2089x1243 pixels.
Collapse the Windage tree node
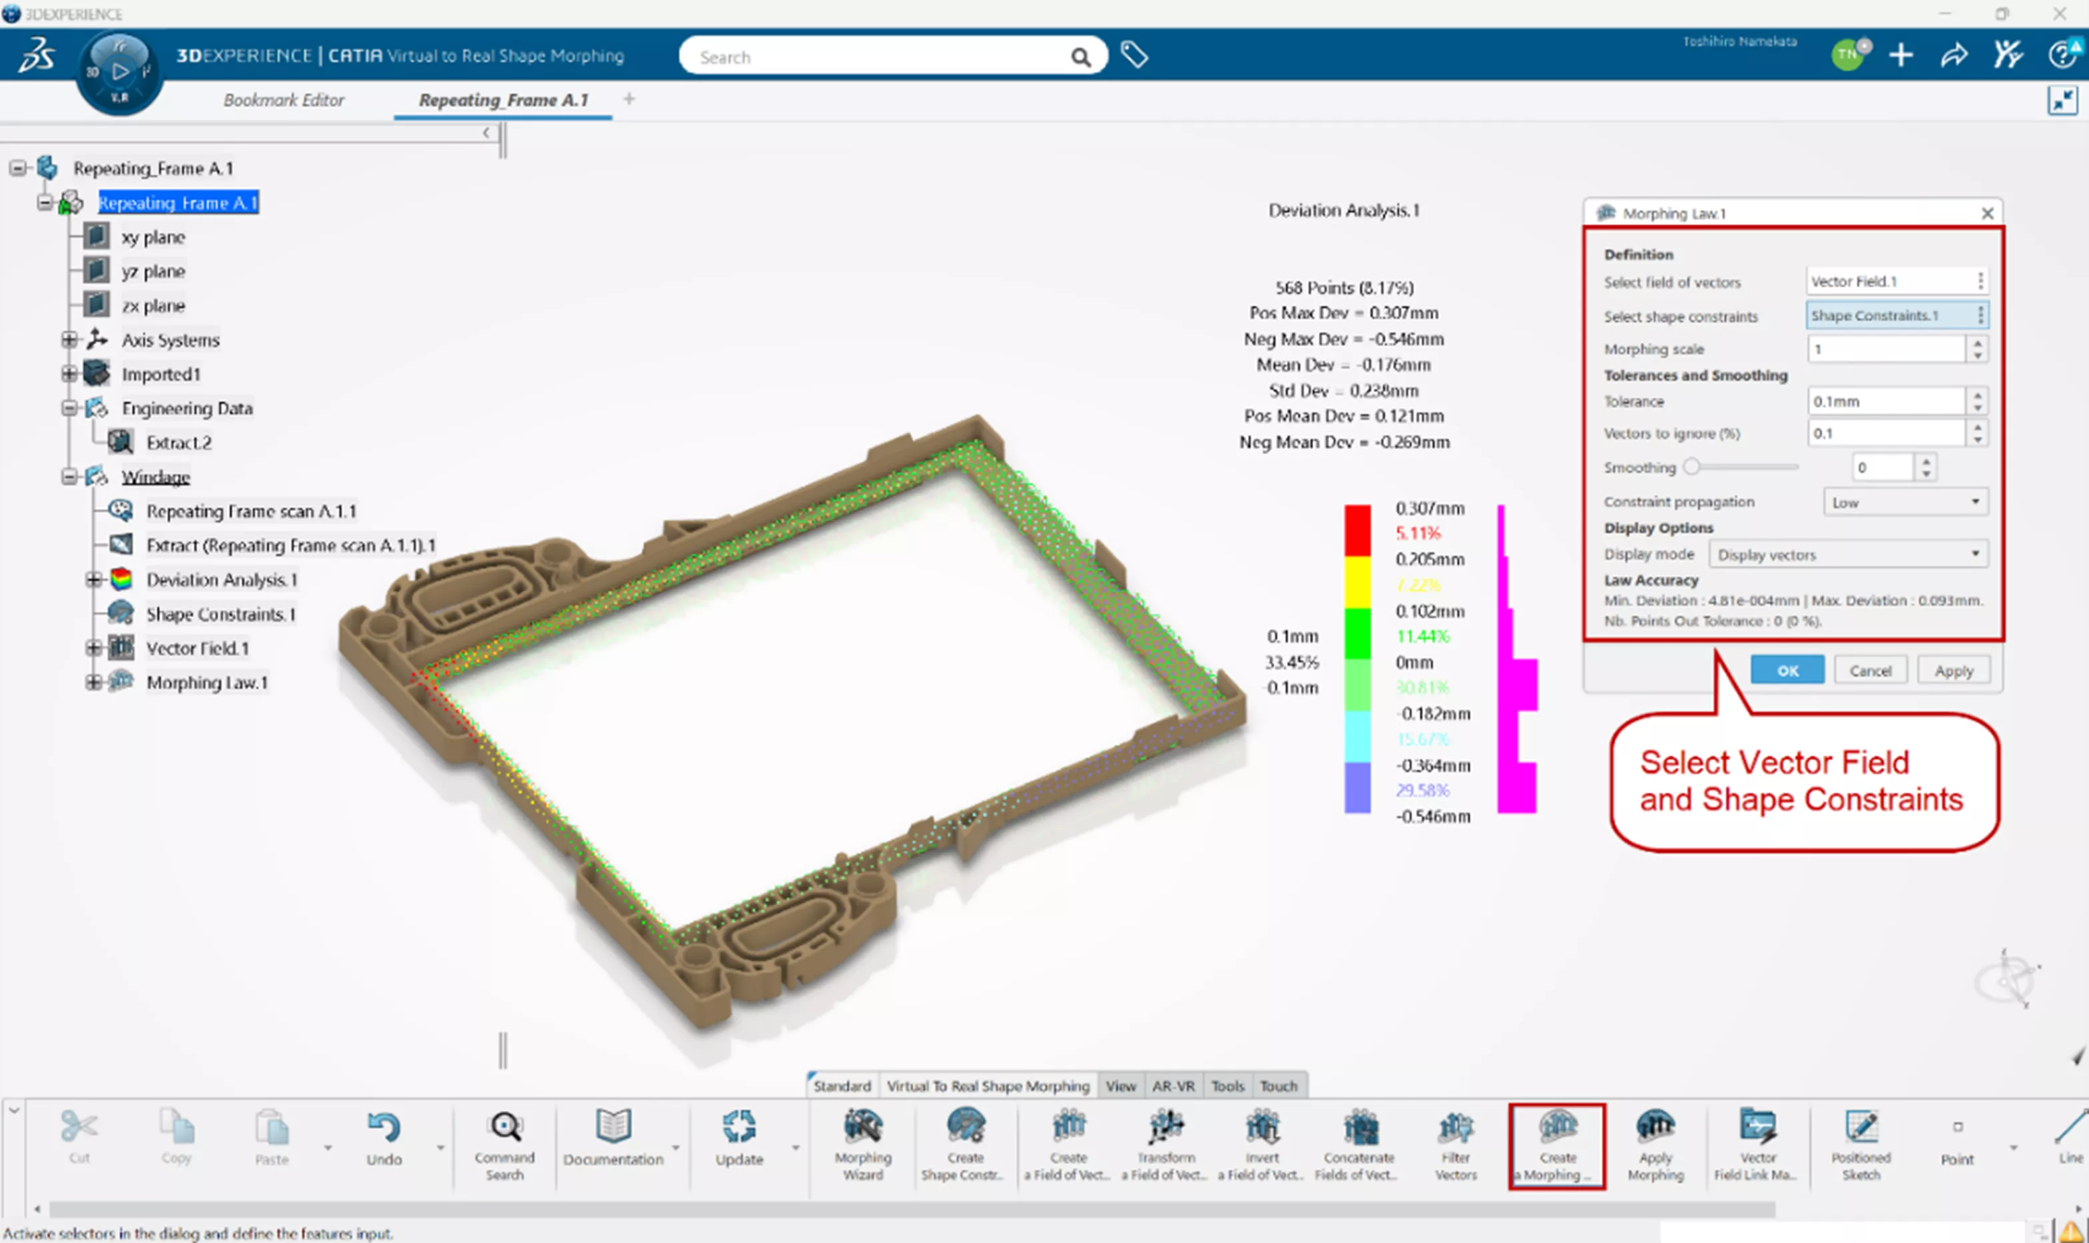[69, 476]
